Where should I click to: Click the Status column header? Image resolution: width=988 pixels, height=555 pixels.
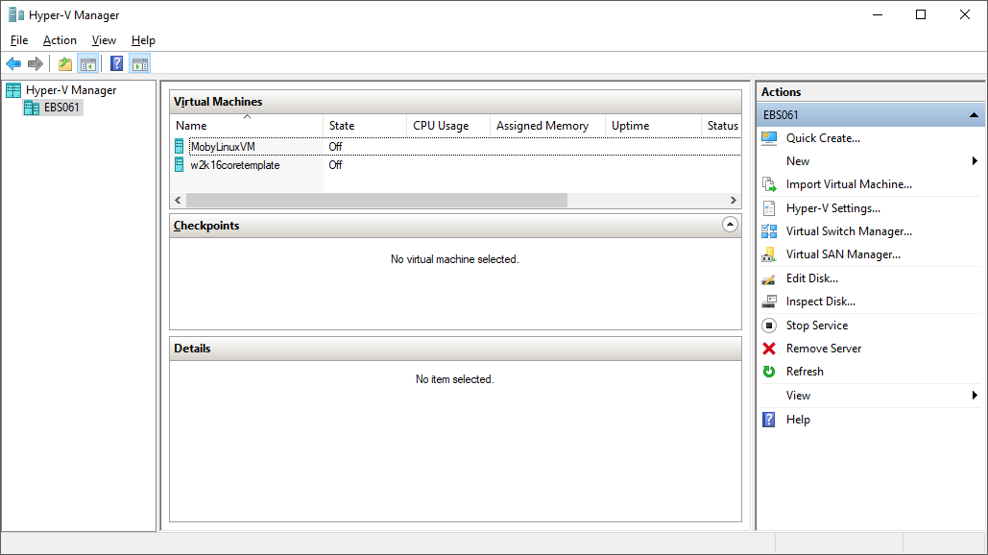721,126
